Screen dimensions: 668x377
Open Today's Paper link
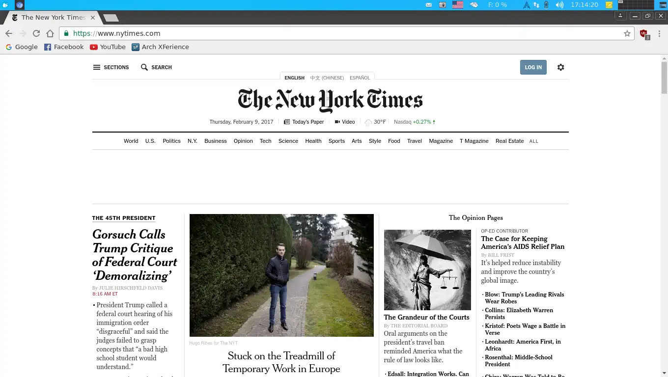tap(304, 122)
